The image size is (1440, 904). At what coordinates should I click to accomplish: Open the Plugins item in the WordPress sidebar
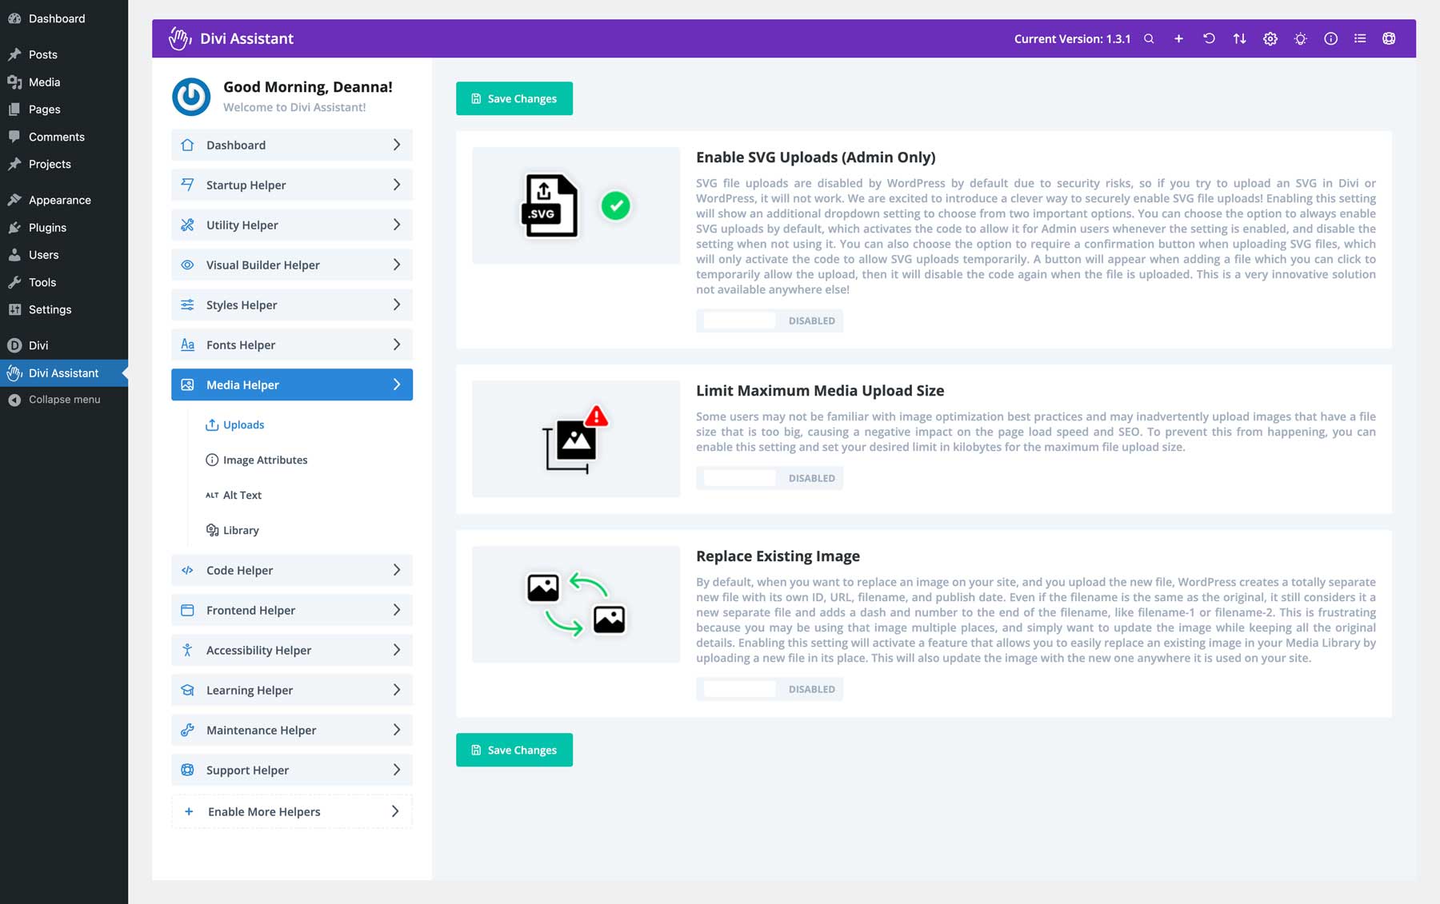pos(48,227)
